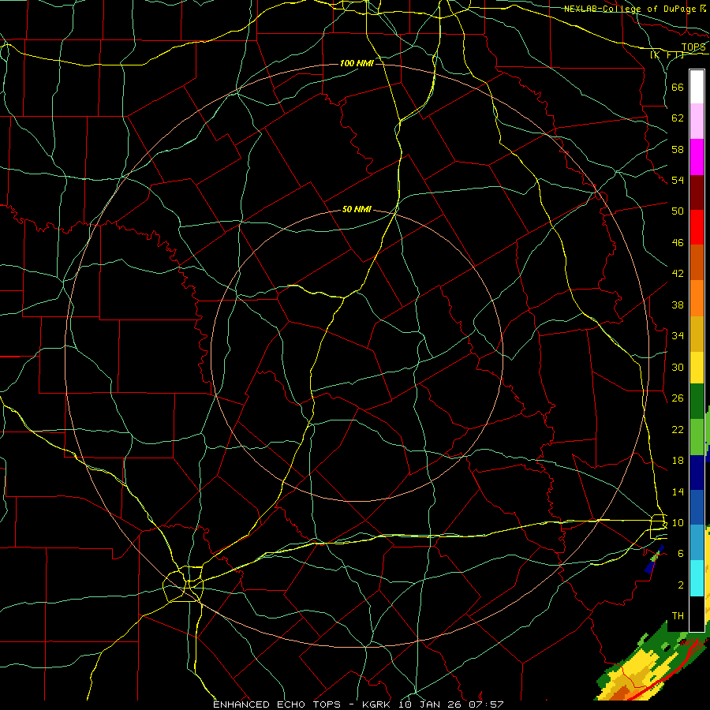Click the cyan legend swatch

[x=697, y=577]
